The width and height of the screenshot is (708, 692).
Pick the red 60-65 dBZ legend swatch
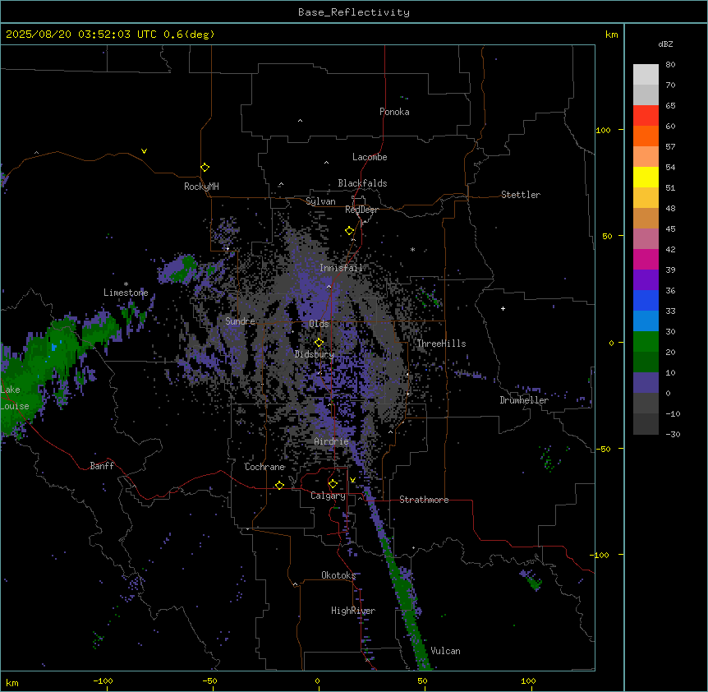[646, 115]
